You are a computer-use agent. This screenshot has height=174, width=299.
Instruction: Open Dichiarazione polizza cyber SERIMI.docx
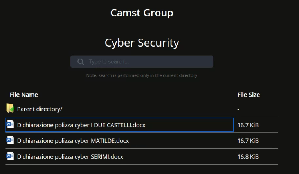point(70,156)
